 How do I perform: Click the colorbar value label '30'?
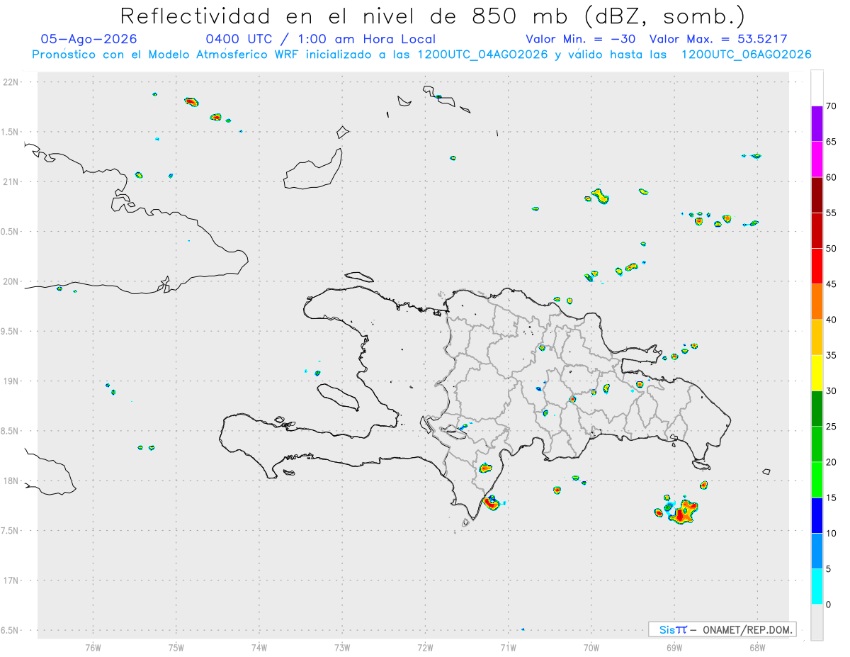tap(832, 391)
